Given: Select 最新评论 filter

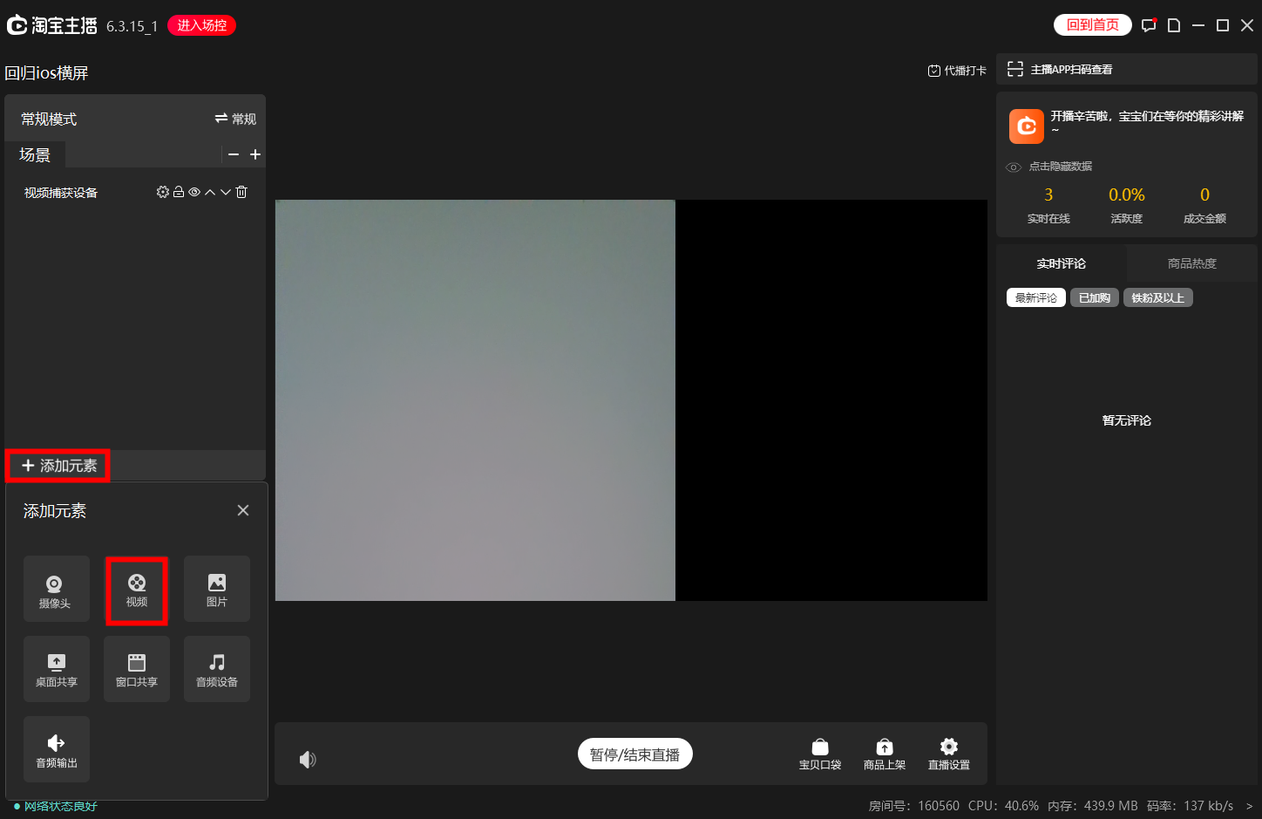Looking at the screenshot, I should coord(1036,297).
